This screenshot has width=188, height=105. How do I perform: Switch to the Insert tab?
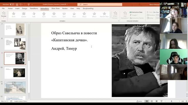click(17, 8)
